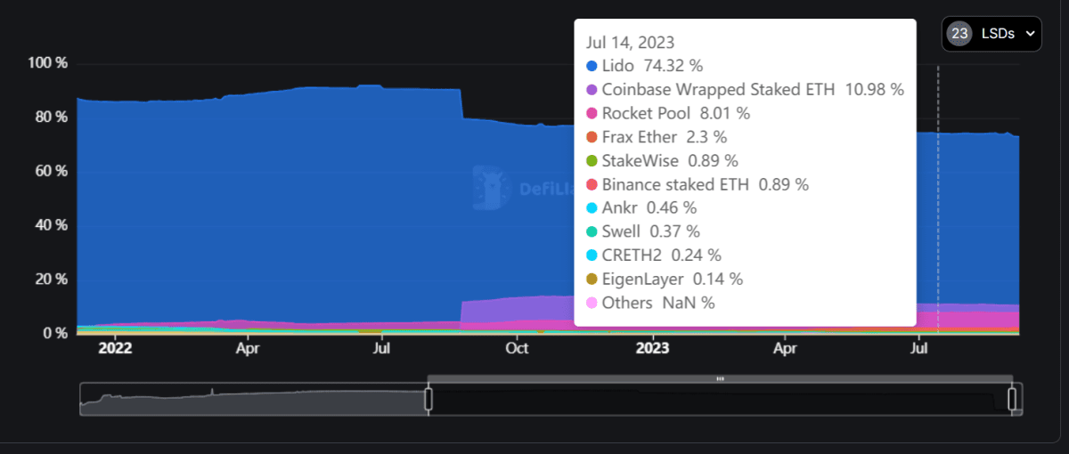
Task: Click the 'Jul 14, 2023' tooltip date
Action: 630,42
